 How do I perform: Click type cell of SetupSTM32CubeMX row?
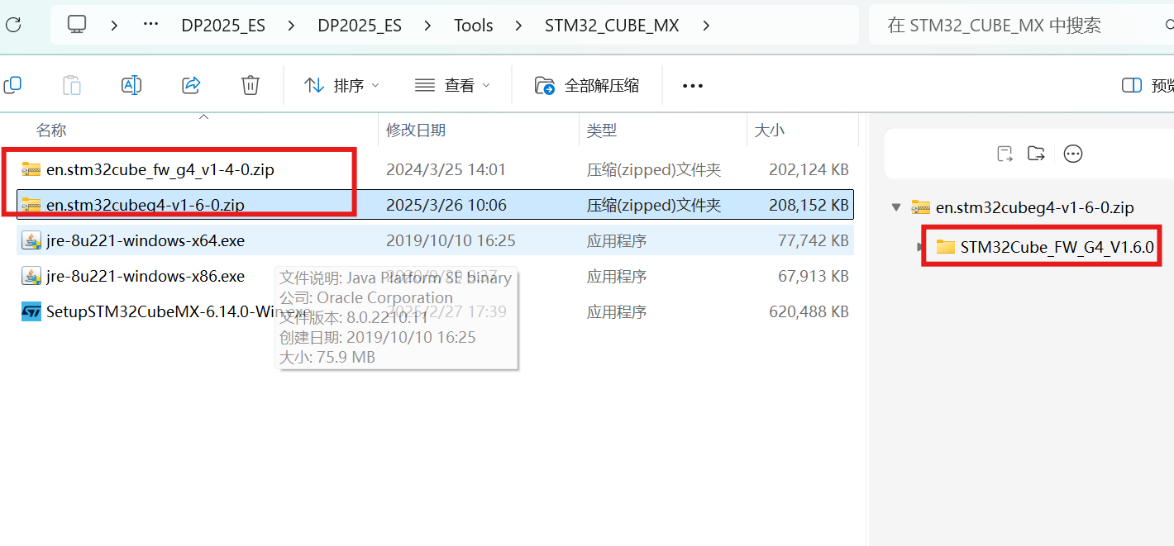[617, 312]
